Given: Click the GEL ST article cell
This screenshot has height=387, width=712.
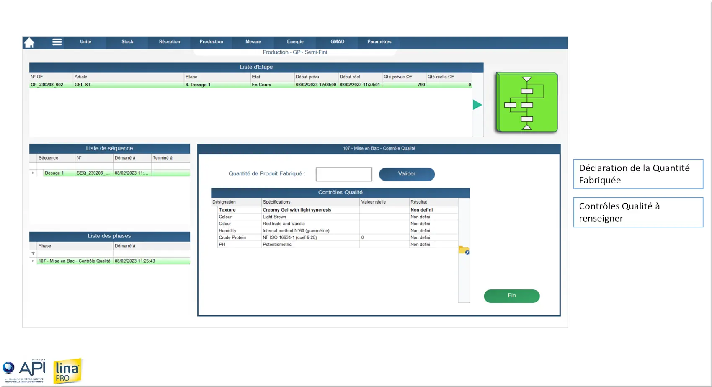Looking at the screenshot, I should pos(128,85).
